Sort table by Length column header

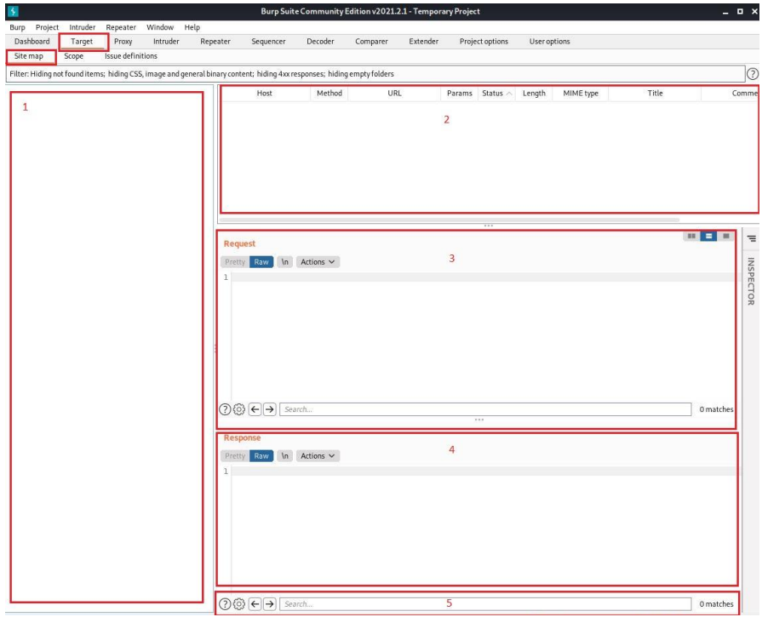(x=534, y=94)
